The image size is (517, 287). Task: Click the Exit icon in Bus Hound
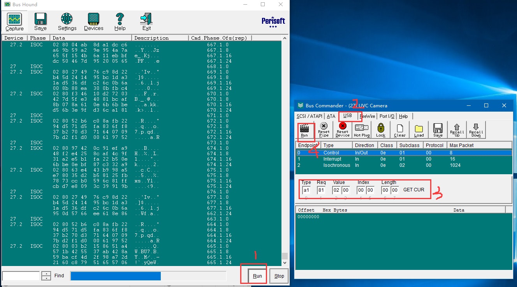coord(146,22)
